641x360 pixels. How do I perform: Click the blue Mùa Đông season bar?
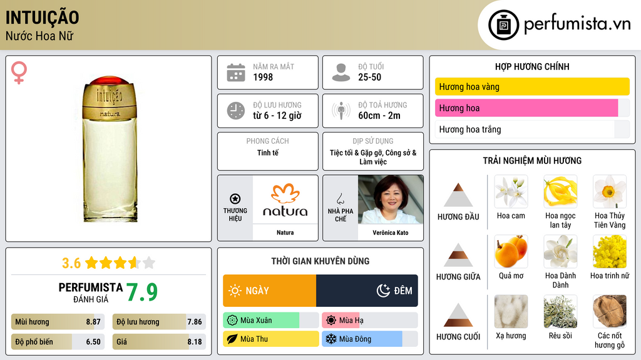tap(369, 339)
